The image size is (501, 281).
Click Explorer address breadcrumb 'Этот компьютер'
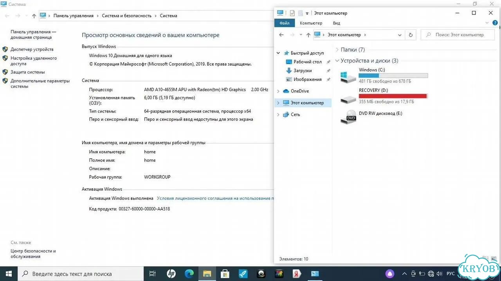click(344, 35)
